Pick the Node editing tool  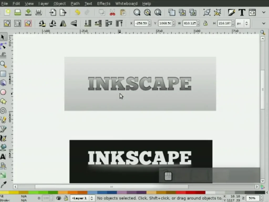point(3,46)
